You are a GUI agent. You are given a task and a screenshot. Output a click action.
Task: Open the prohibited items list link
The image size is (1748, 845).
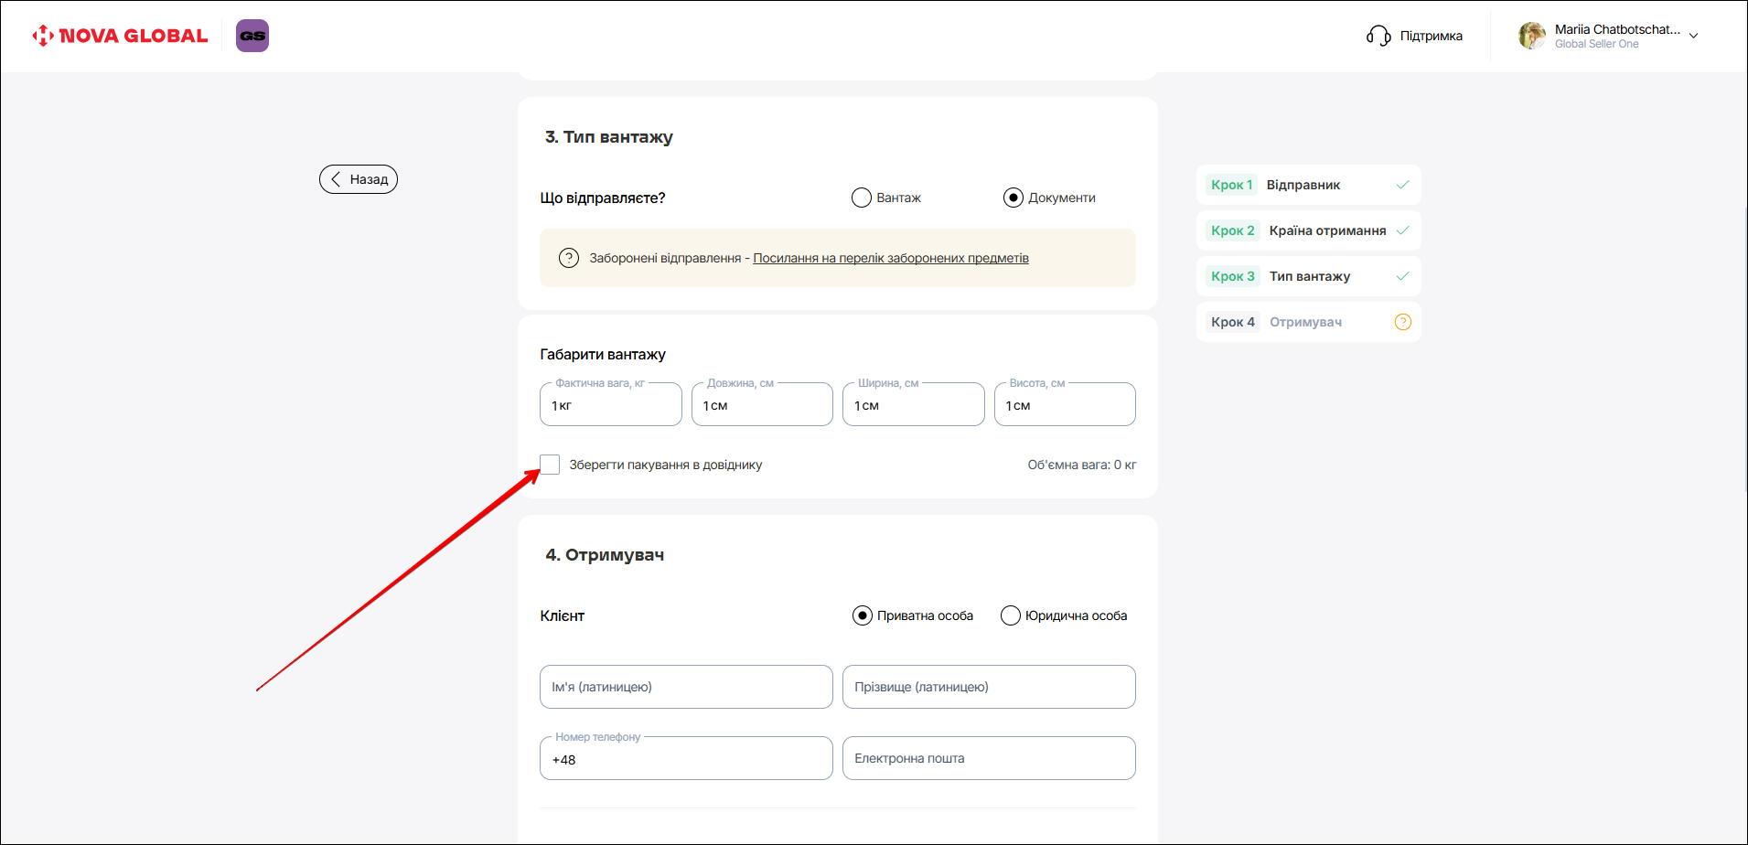890,258
